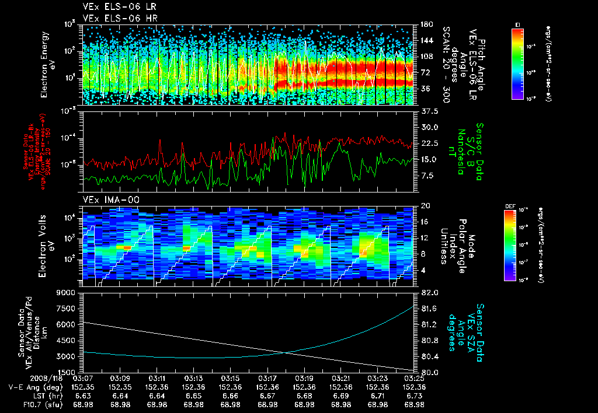
Task: Click the 82.0 SZA degrees tick label
Action: coord(429,293)
